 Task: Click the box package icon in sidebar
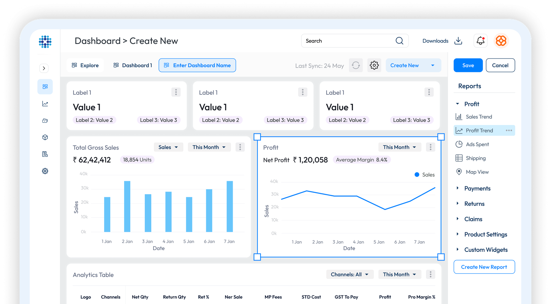click(45, 137)
